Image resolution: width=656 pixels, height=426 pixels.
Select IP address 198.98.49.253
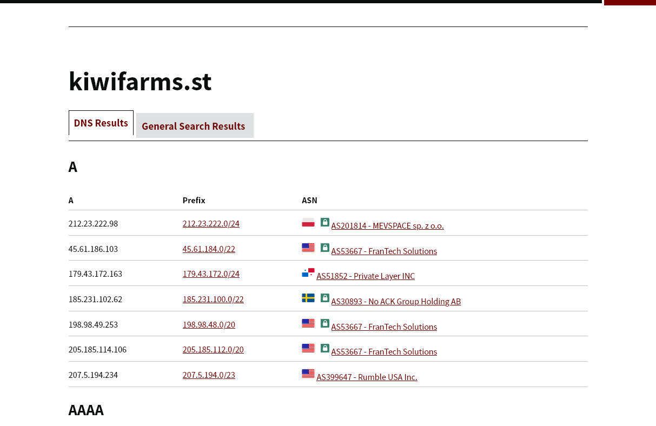(93, 324)
